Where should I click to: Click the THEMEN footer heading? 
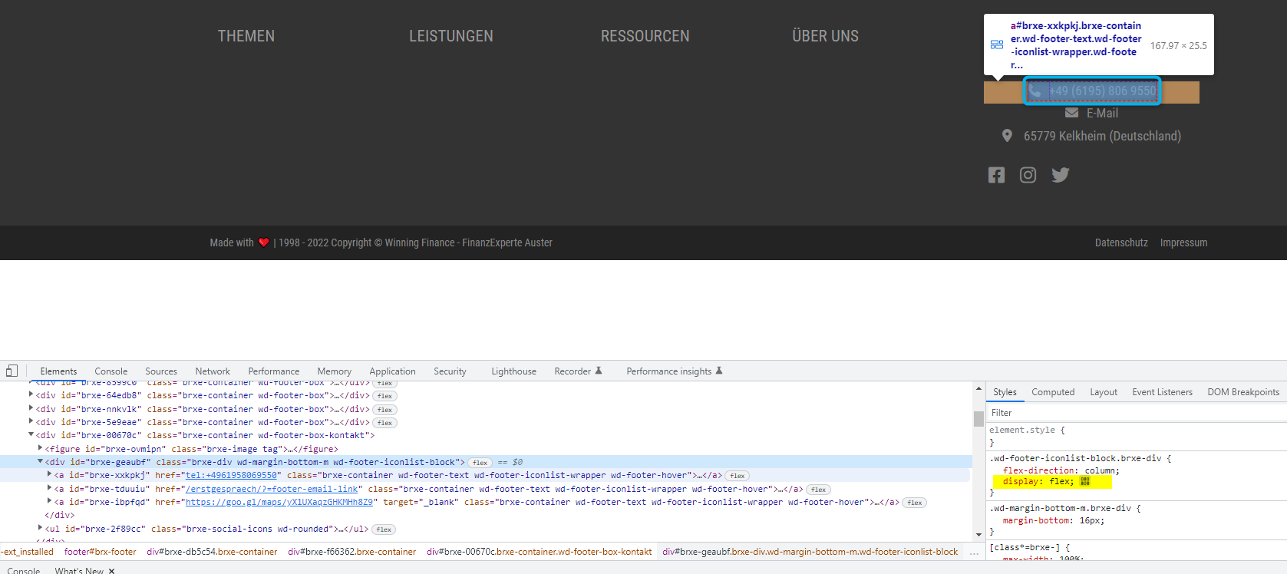[246, 36]
